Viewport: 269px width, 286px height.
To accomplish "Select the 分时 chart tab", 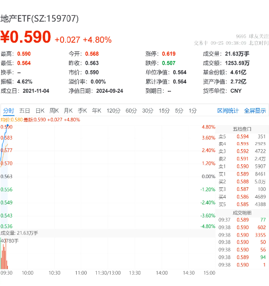I will [x=8, y=111].
